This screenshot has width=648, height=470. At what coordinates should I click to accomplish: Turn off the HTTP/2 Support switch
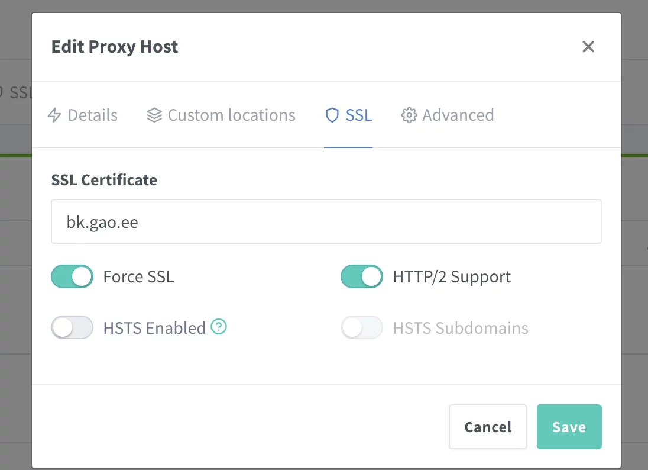pos(362,276)
